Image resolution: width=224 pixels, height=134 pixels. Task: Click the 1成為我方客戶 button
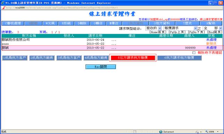pyautogui.click(x=15, y=58)
